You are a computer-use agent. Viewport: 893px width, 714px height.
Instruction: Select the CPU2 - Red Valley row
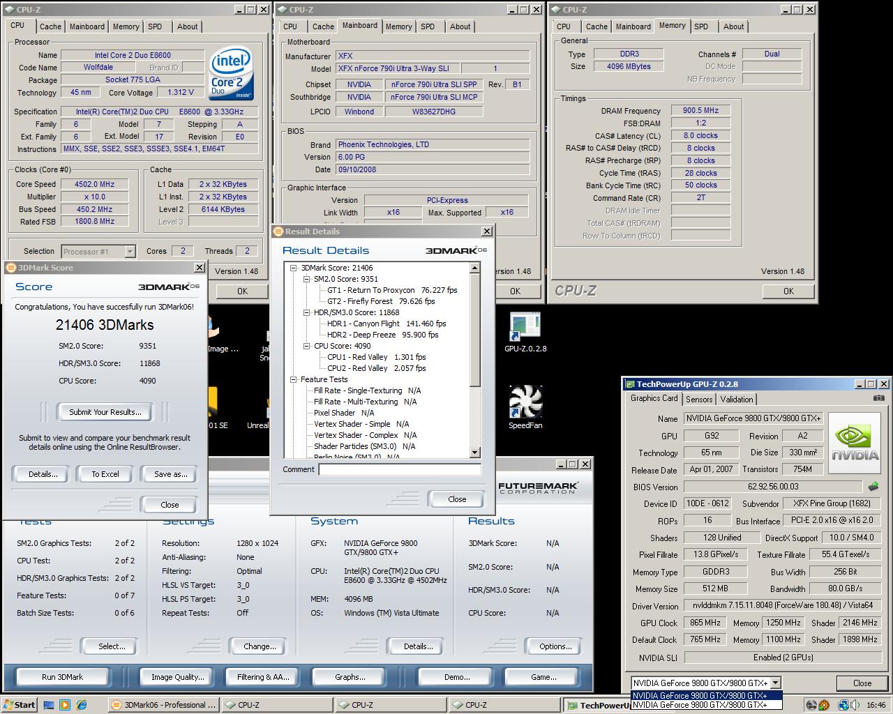click(x=376, y=368)
